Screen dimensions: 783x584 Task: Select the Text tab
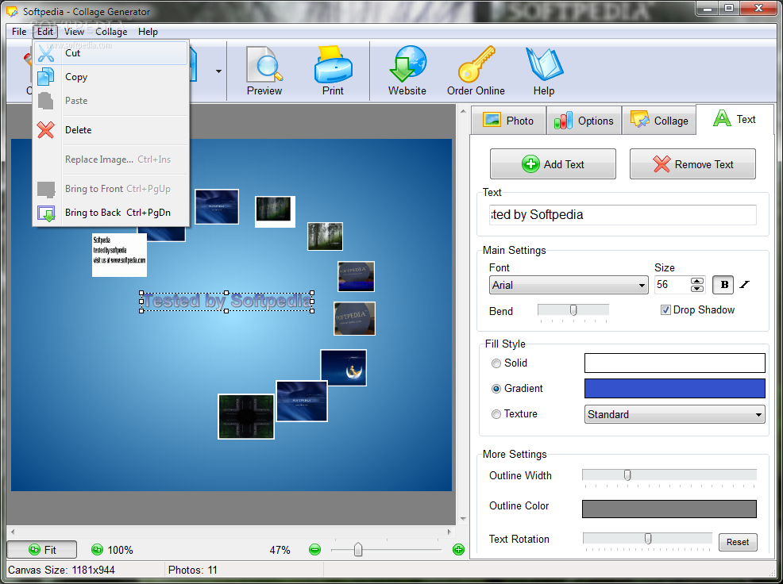[735, 119]
